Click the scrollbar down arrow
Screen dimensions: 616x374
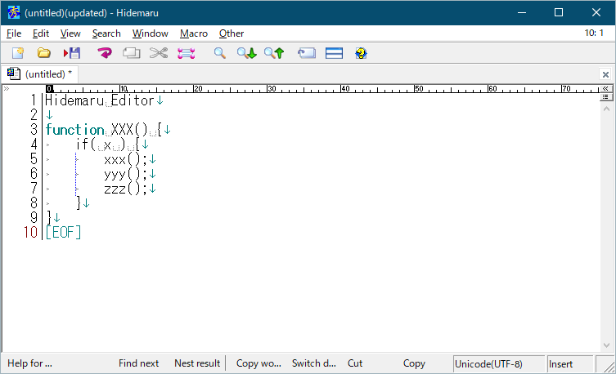(x=606, y=345)
